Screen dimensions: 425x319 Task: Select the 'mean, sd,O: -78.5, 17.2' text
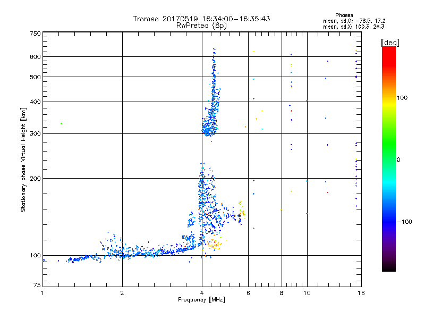coord(354,21)
